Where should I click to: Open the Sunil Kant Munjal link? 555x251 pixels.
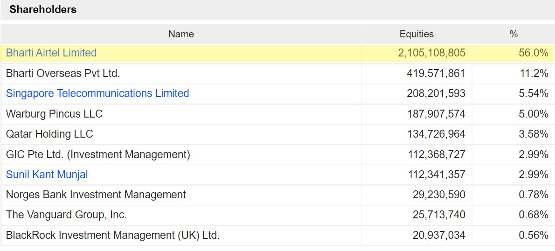tap(47, 174)
